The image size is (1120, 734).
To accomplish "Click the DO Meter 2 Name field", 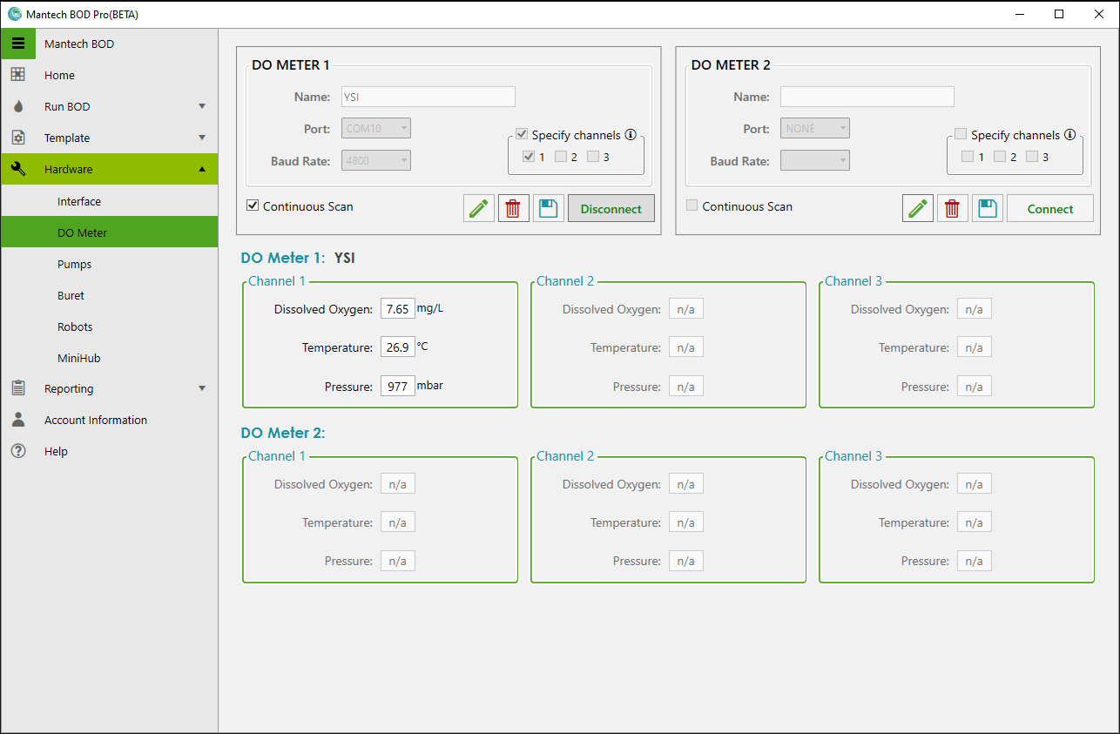I will tap(867, 97).
